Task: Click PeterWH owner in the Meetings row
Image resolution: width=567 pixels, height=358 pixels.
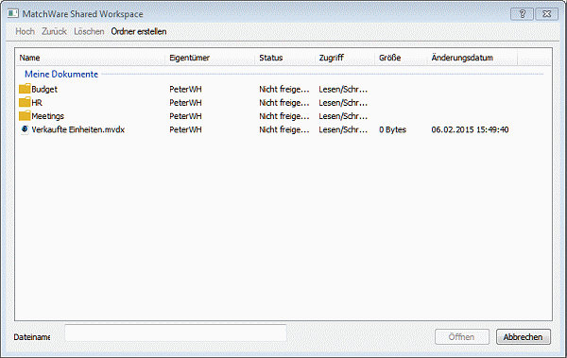Action: (x=185, y=116)
